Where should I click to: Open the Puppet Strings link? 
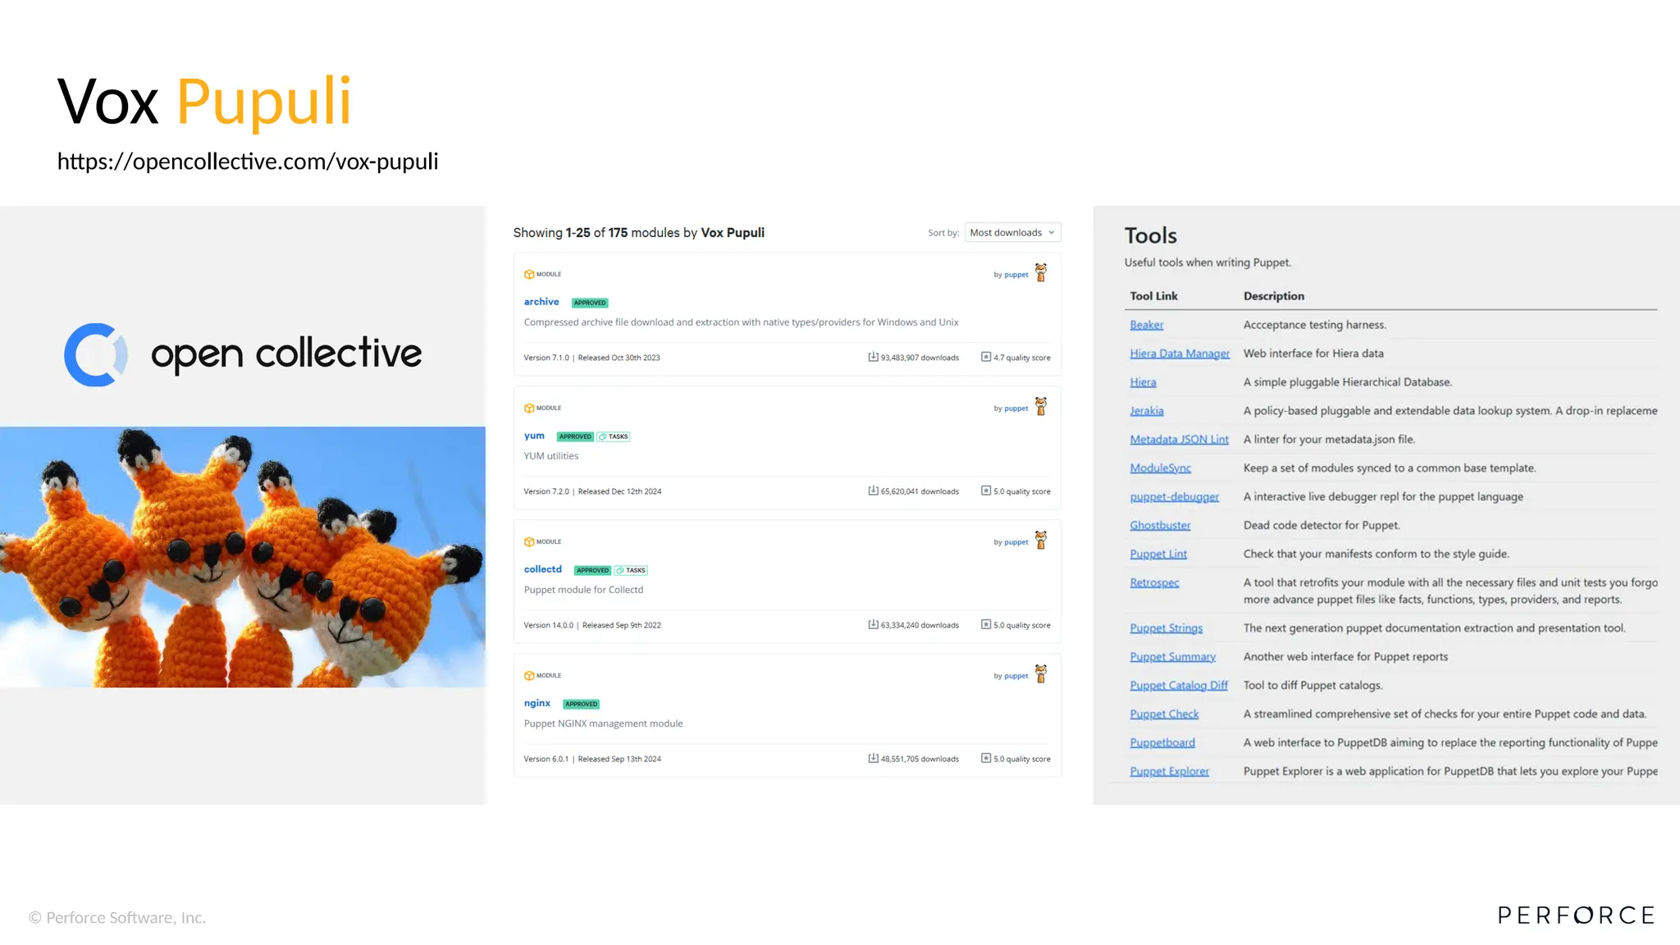(x=1166, y=628)
